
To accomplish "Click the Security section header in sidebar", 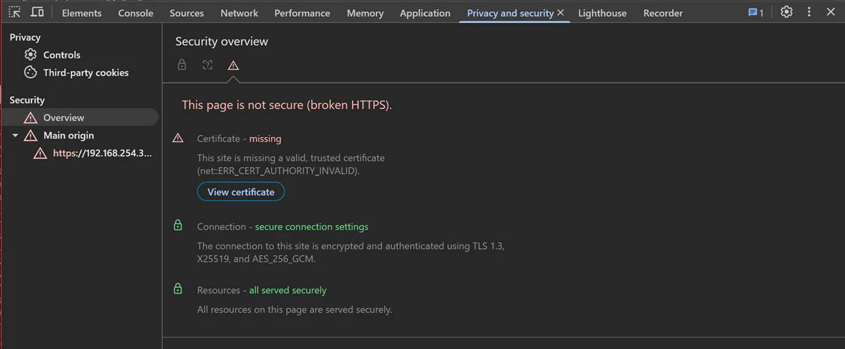I will (27, 100).
